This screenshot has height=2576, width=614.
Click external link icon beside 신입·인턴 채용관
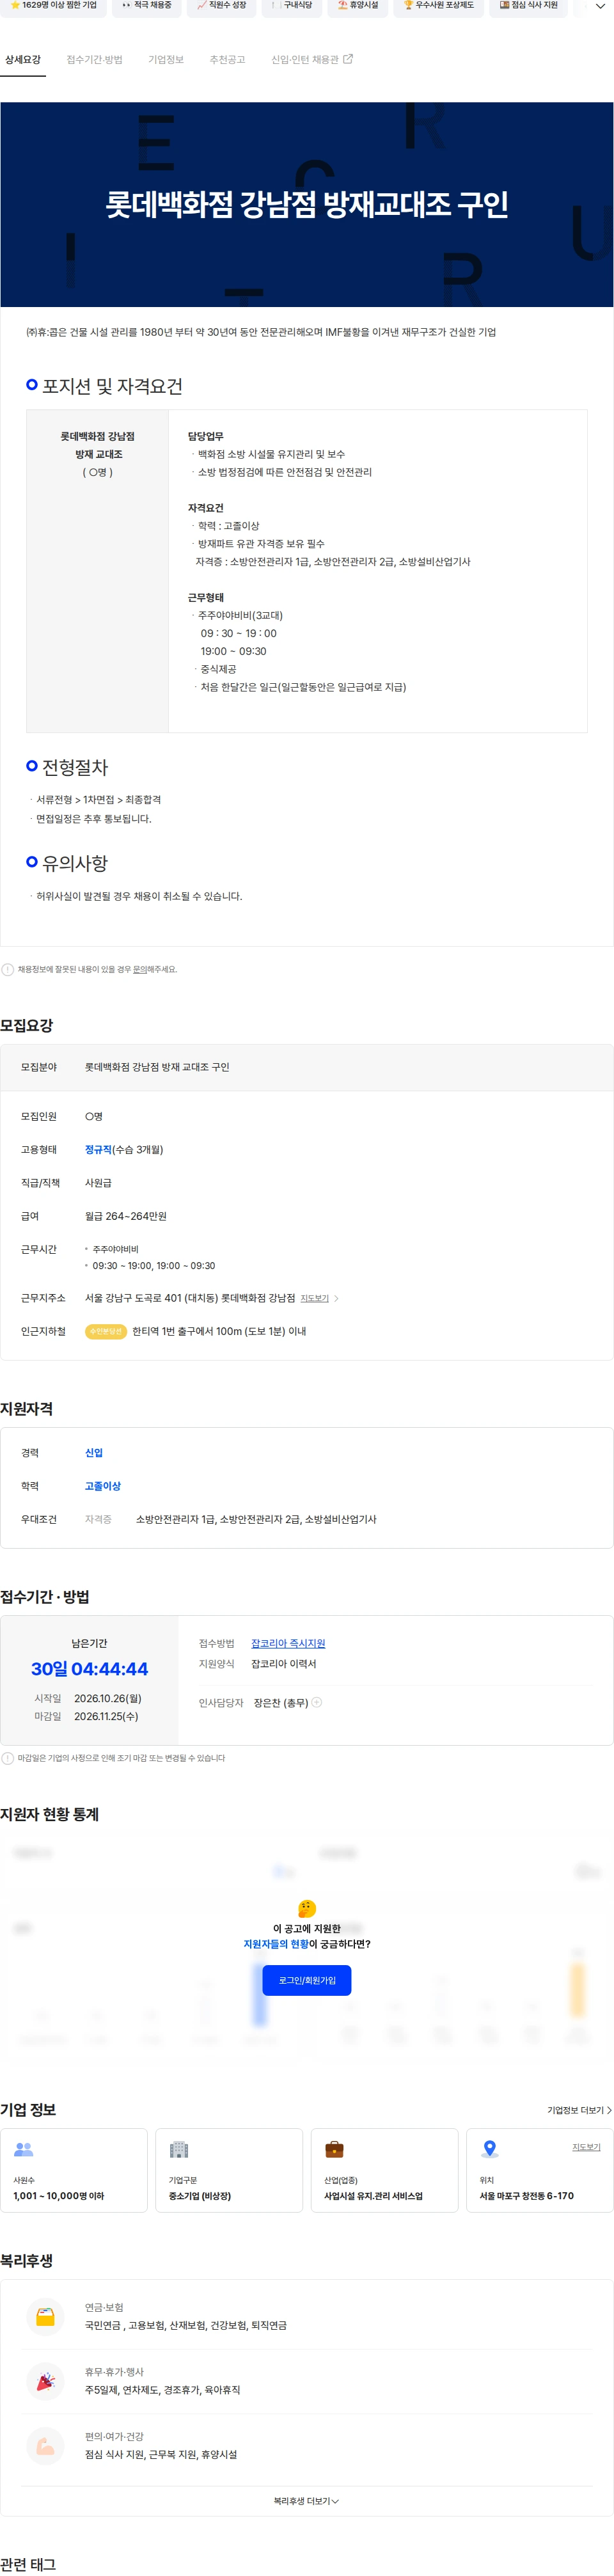click(x=348, y=59)
